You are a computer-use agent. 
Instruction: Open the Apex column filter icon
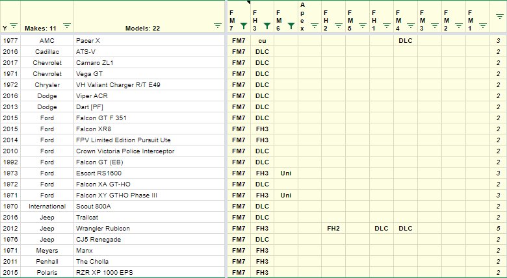pyautogui.click(x=315, y=25)
